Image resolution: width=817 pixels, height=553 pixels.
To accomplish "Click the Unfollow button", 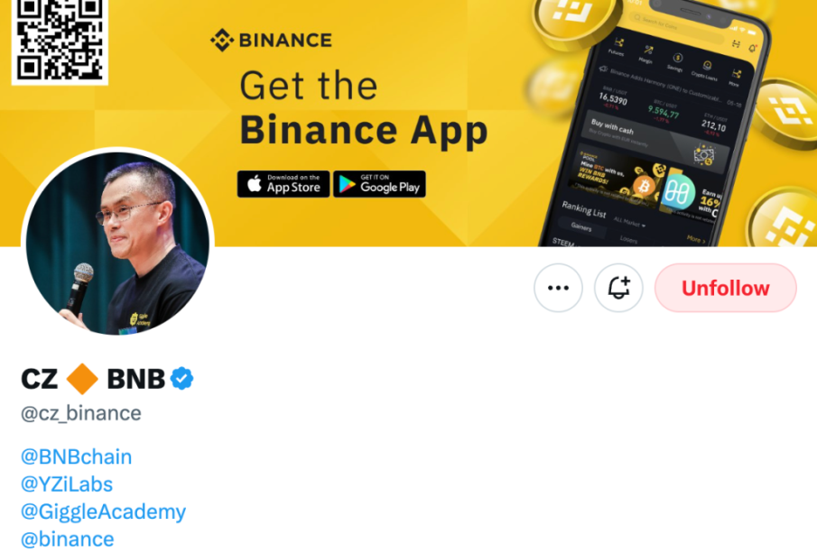I will (x=725, y=288).
